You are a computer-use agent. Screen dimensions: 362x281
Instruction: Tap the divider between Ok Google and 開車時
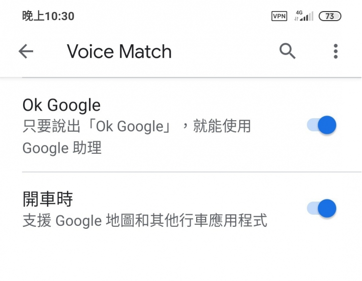[192, 172]
